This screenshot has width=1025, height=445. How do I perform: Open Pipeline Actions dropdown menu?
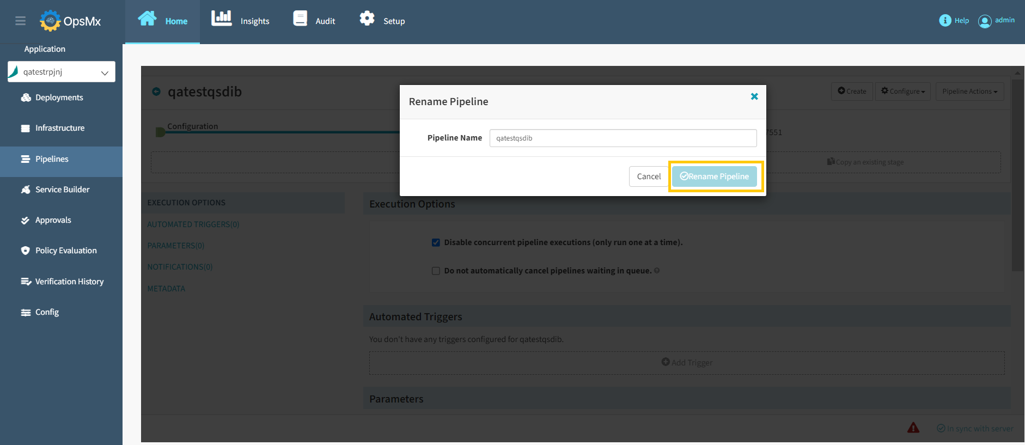pyautogui.click(x=969, y=91)
